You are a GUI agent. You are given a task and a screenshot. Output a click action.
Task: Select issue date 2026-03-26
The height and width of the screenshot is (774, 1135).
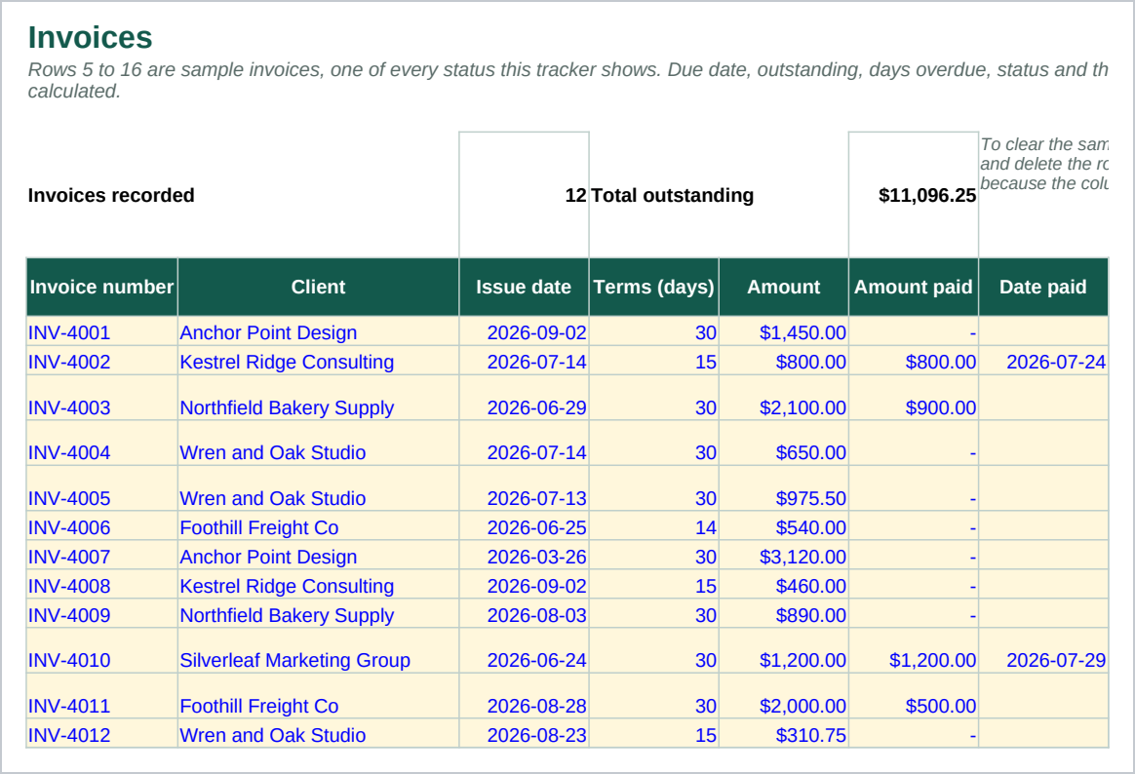tap(524, 556)
